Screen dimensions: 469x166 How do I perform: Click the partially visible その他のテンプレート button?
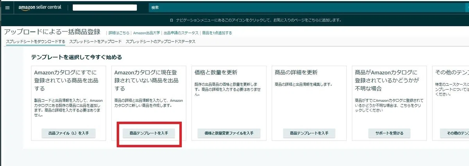[x=455, y=133]
